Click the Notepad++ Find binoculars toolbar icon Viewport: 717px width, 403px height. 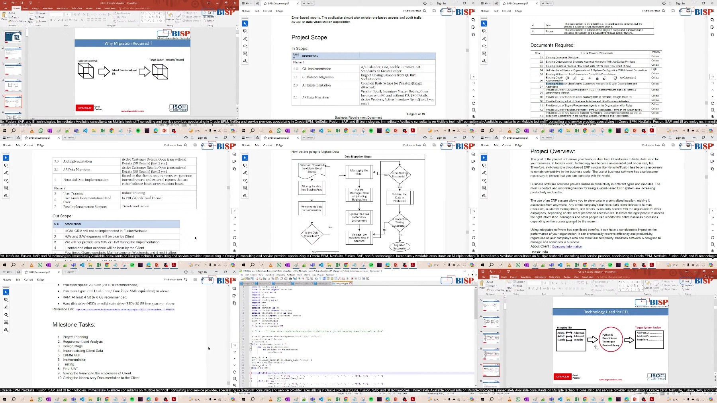pos(290,279)
